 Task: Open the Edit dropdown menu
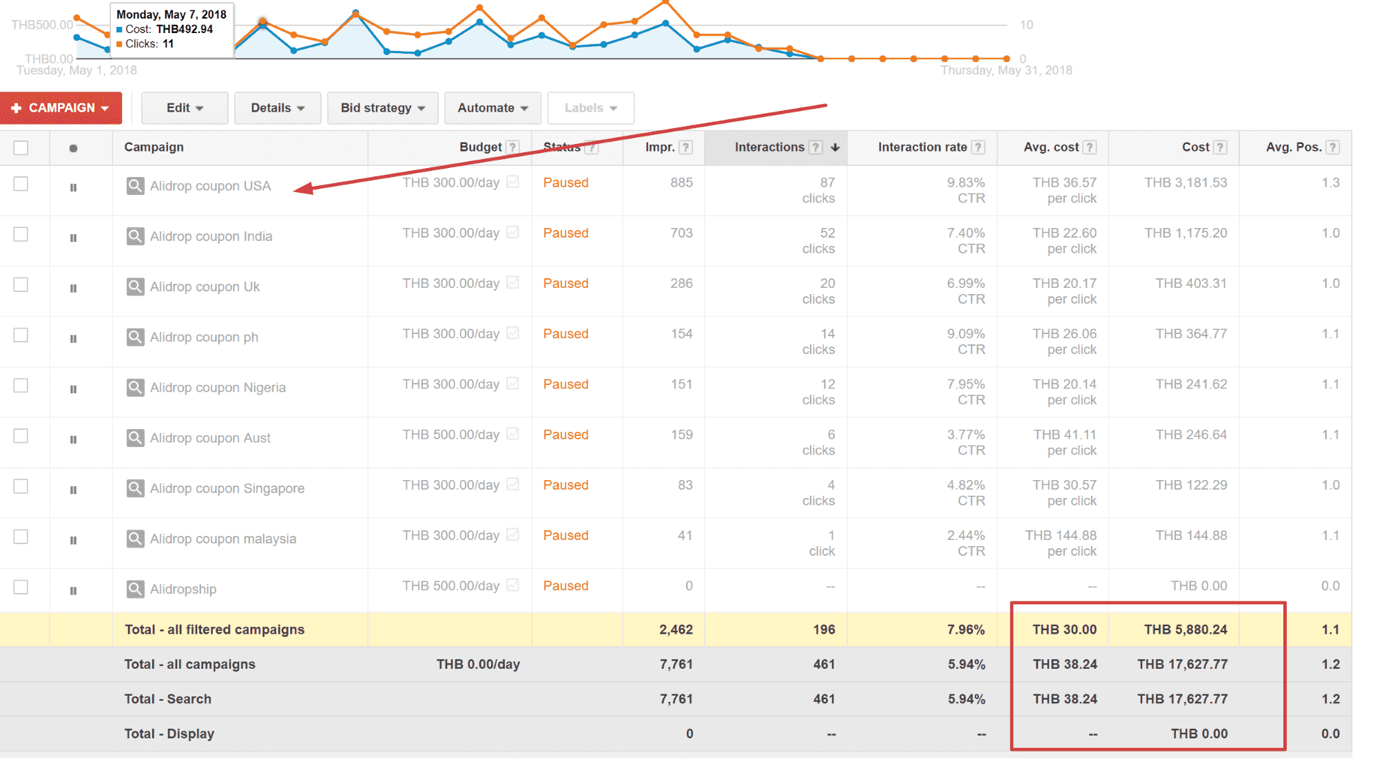tap(185, 108)
